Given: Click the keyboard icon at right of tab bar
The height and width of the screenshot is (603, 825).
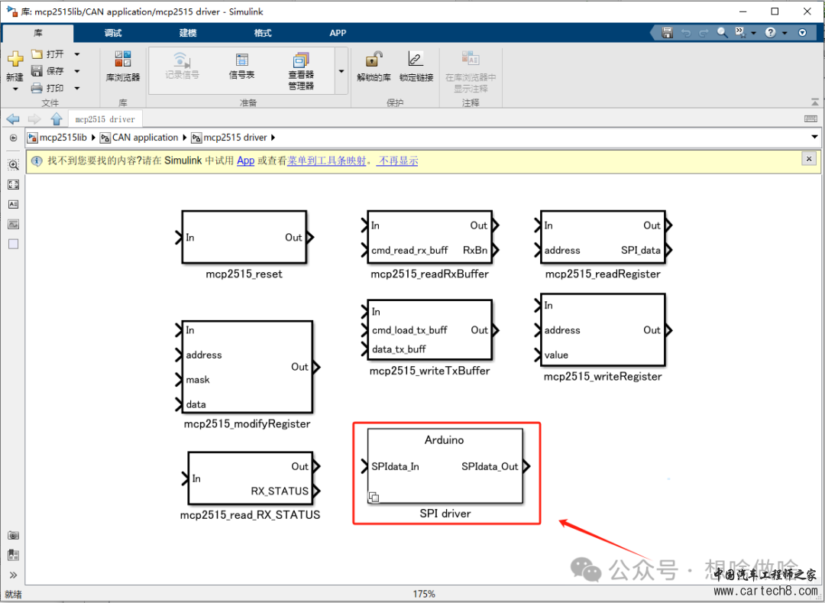Looking at the screenshot, I should [x=810, y=119].
